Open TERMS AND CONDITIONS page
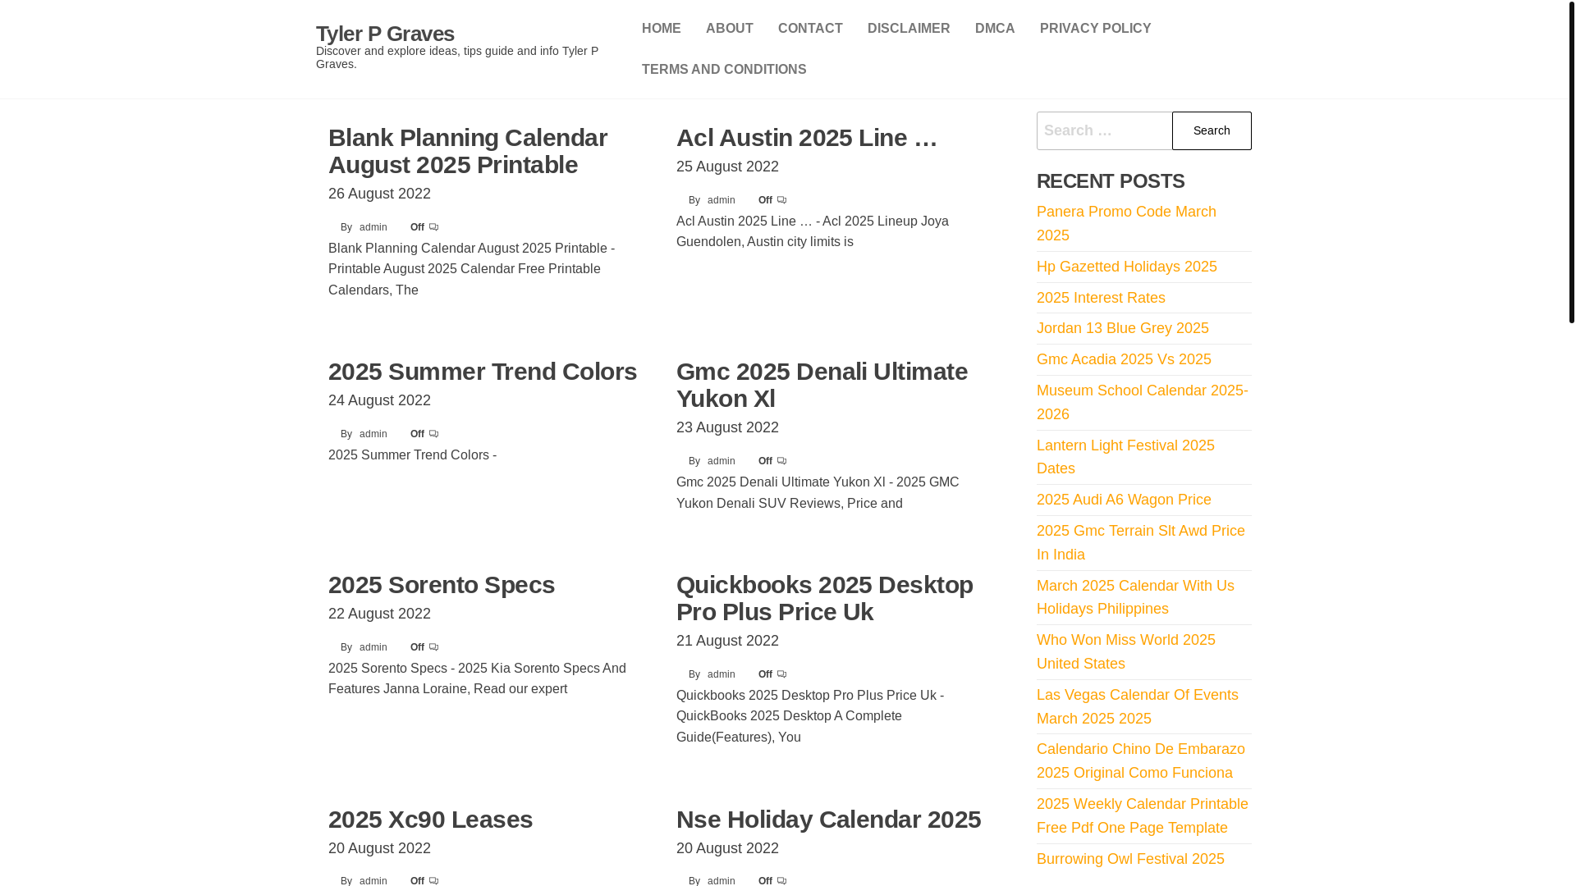 [x=724, y=70]
